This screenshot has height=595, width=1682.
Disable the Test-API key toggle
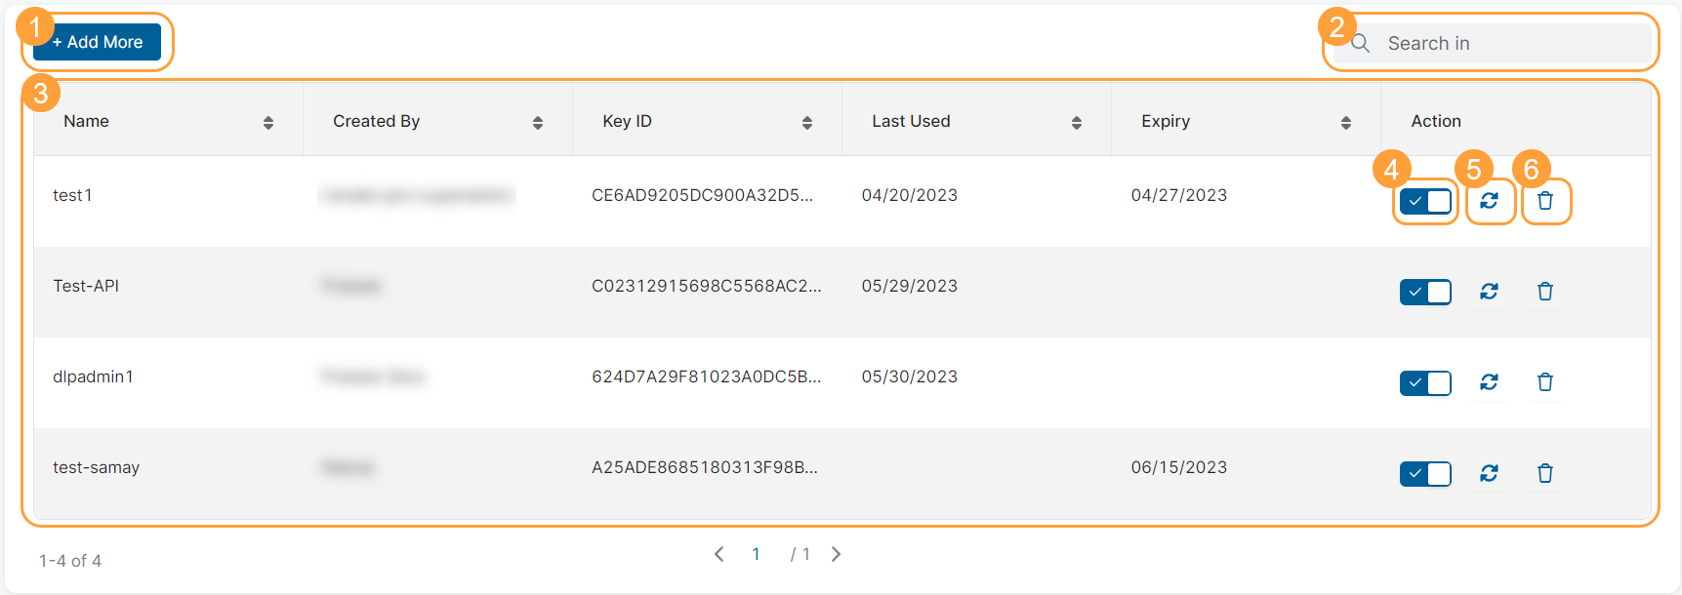(1425, 292)
